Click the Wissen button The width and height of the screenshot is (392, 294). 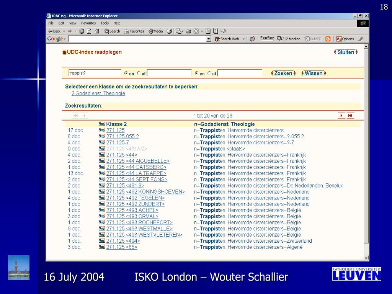314,73
